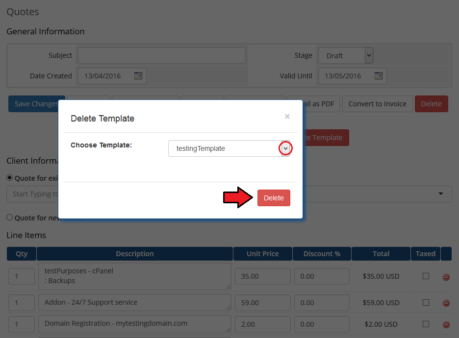Viewport: 459px width, 338px height.
Task: Click the 35.00 unit price field
Action: tap(262, 276)
